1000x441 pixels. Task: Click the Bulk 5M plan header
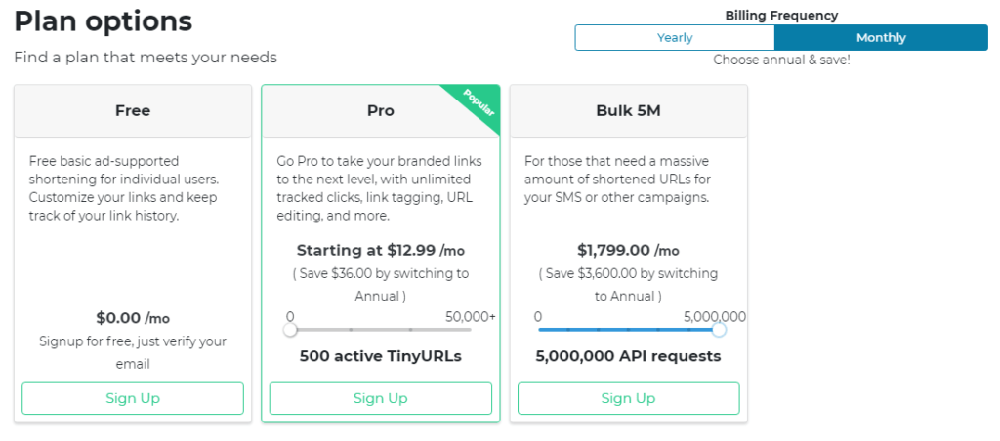(x=628, y=111)
